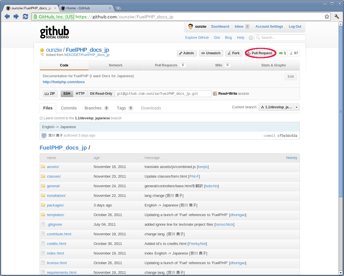Open the general/ folder link
The image size is (344, 276).
[x=53, y=186]
